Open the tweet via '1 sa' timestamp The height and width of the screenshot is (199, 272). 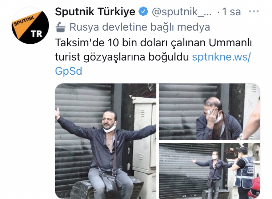[x=231, y=12]
